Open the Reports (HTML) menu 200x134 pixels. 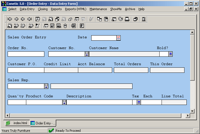[75, 9]
